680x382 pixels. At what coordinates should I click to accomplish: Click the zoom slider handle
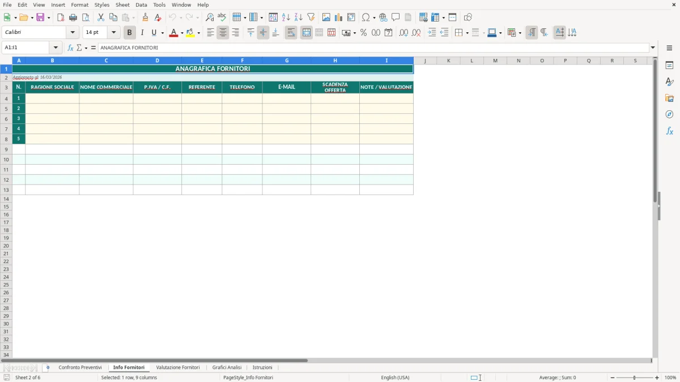point(635,377)
